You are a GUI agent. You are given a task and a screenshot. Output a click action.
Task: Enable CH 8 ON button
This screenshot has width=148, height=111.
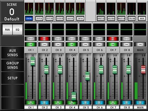pos(126,44)
